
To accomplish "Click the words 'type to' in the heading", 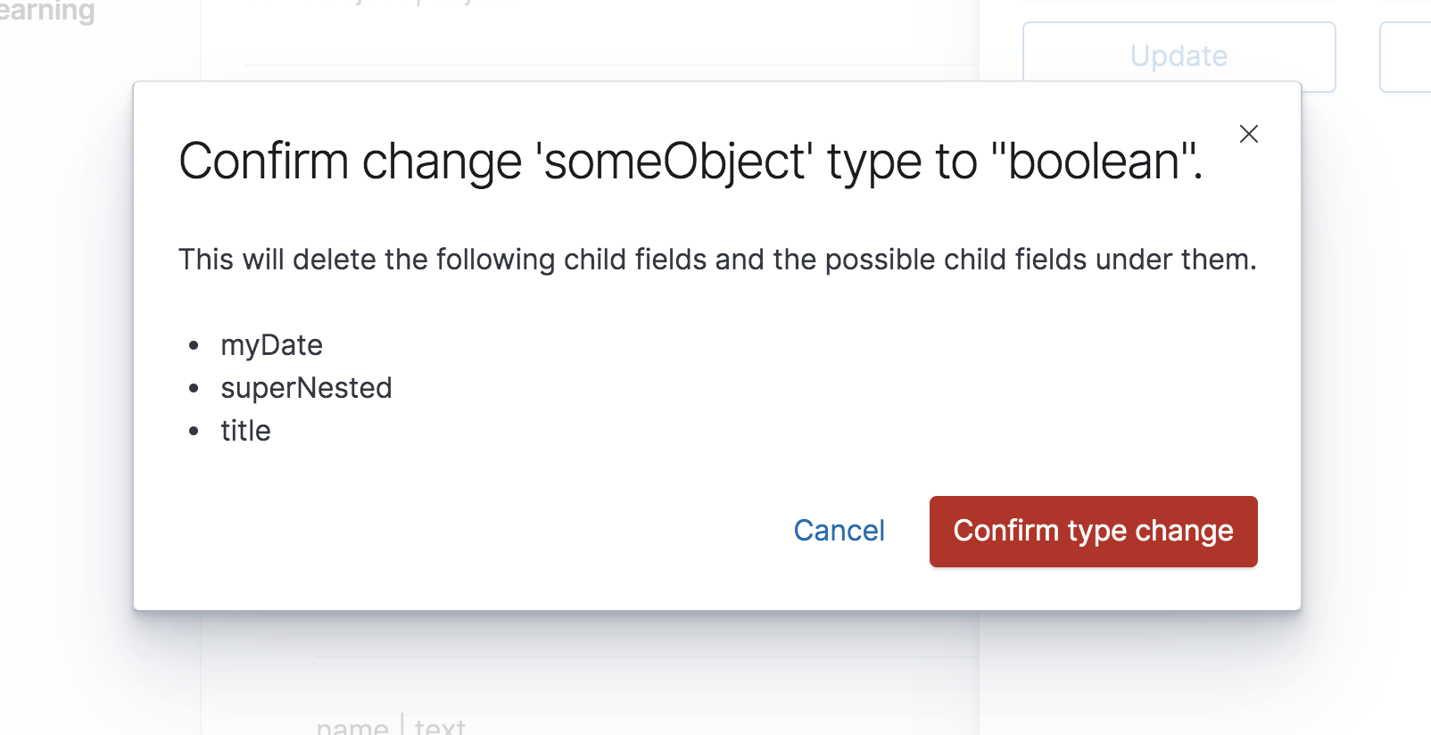I will point(902,161).
